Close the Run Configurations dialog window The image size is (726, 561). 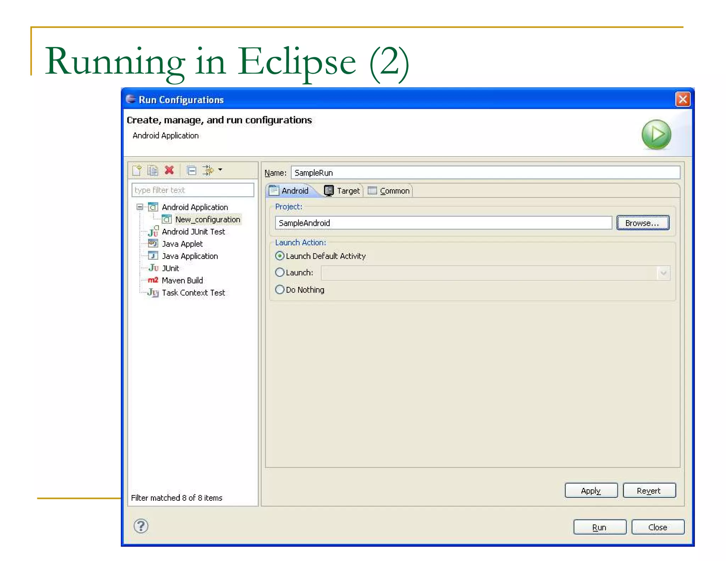pos(683,99)
